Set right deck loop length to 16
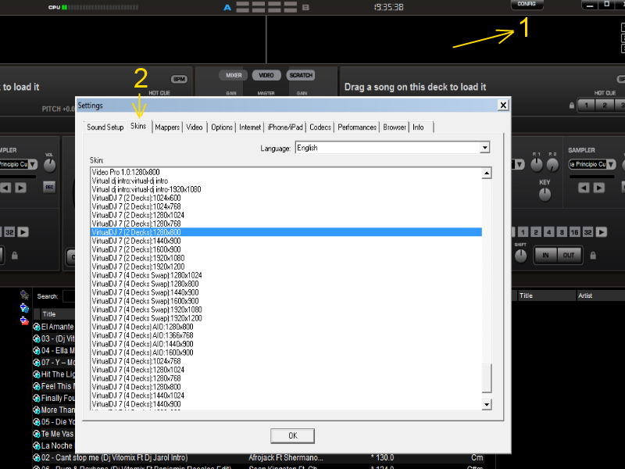The image size is (625, 469). pos(574,232)
